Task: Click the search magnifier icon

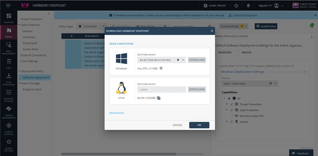Action: pyautogui.click(x=210, y=26)
